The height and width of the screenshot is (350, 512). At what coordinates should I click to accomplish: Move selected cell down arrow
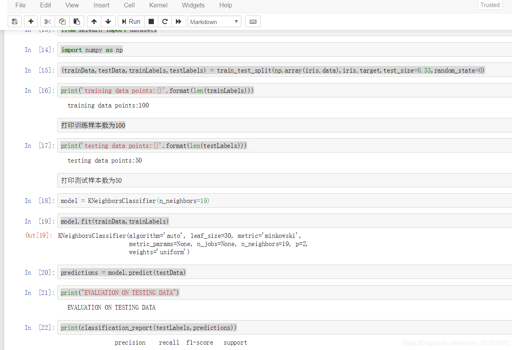[x=108, y=22]
